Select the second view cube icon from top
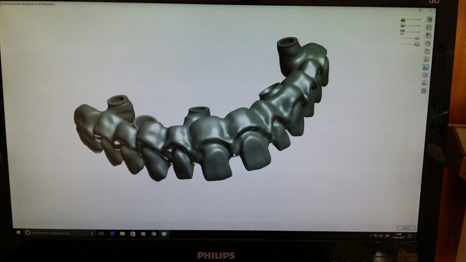The image size is (466, 262). [429, 27]
